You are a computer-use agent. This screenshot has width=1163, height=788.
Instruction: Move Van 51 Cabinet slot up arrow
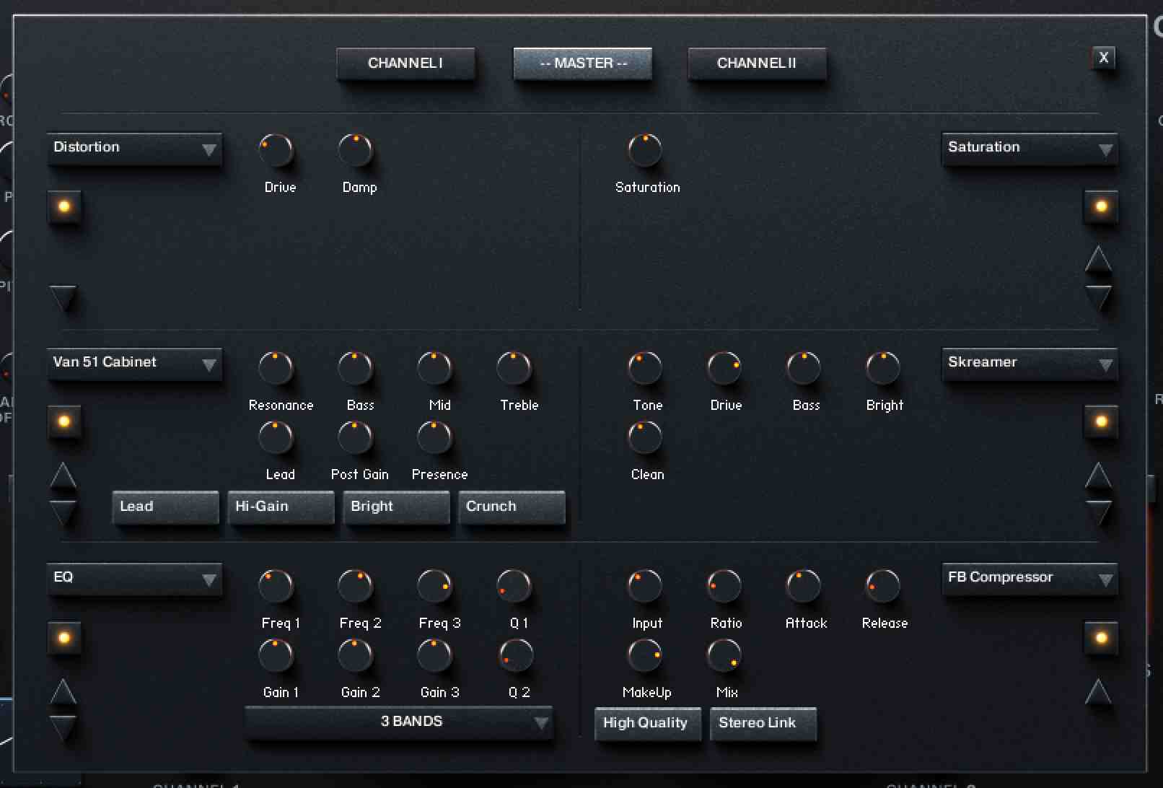click(x=63, y=476)
